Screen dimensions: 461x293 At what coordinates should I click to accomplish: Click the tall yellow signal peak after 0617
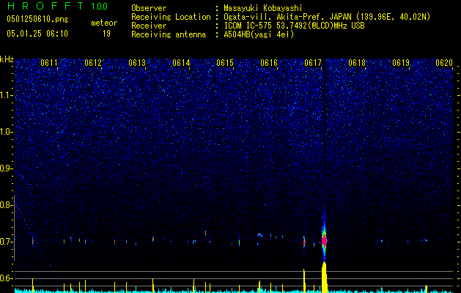(x=324, y=277)
